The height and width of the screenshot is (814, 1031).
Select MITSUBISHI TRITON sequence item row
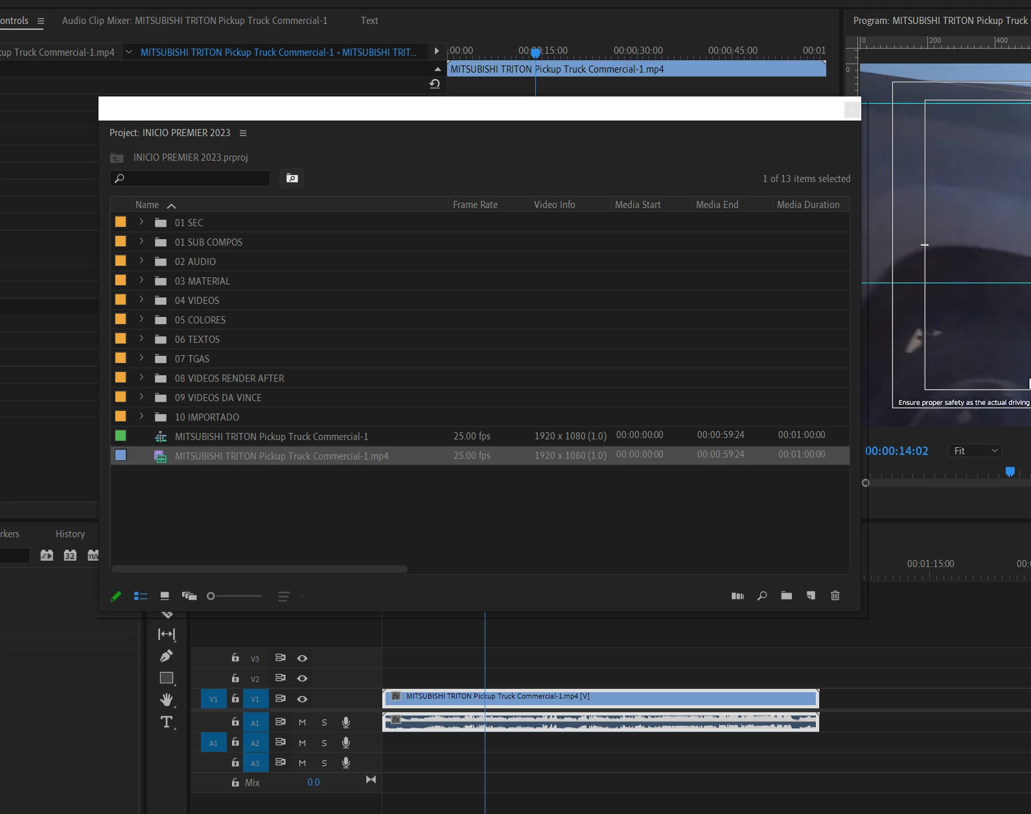click(x=480, y=436)
